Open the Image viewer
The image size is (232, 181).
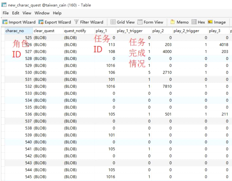click(x=217, y=22)
